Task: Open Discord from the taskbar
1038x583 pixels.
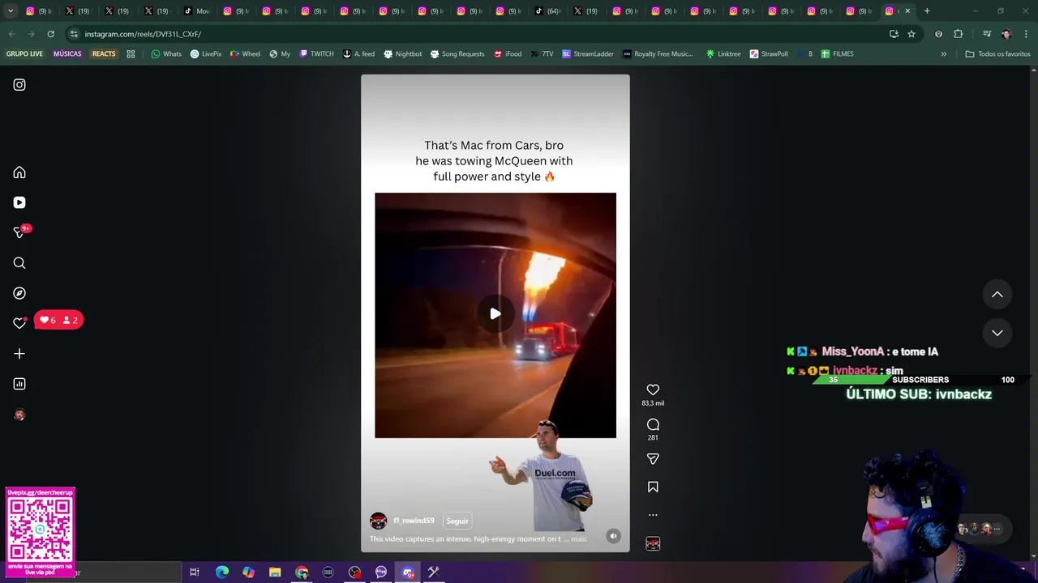Action: click(x=408, y=572)
